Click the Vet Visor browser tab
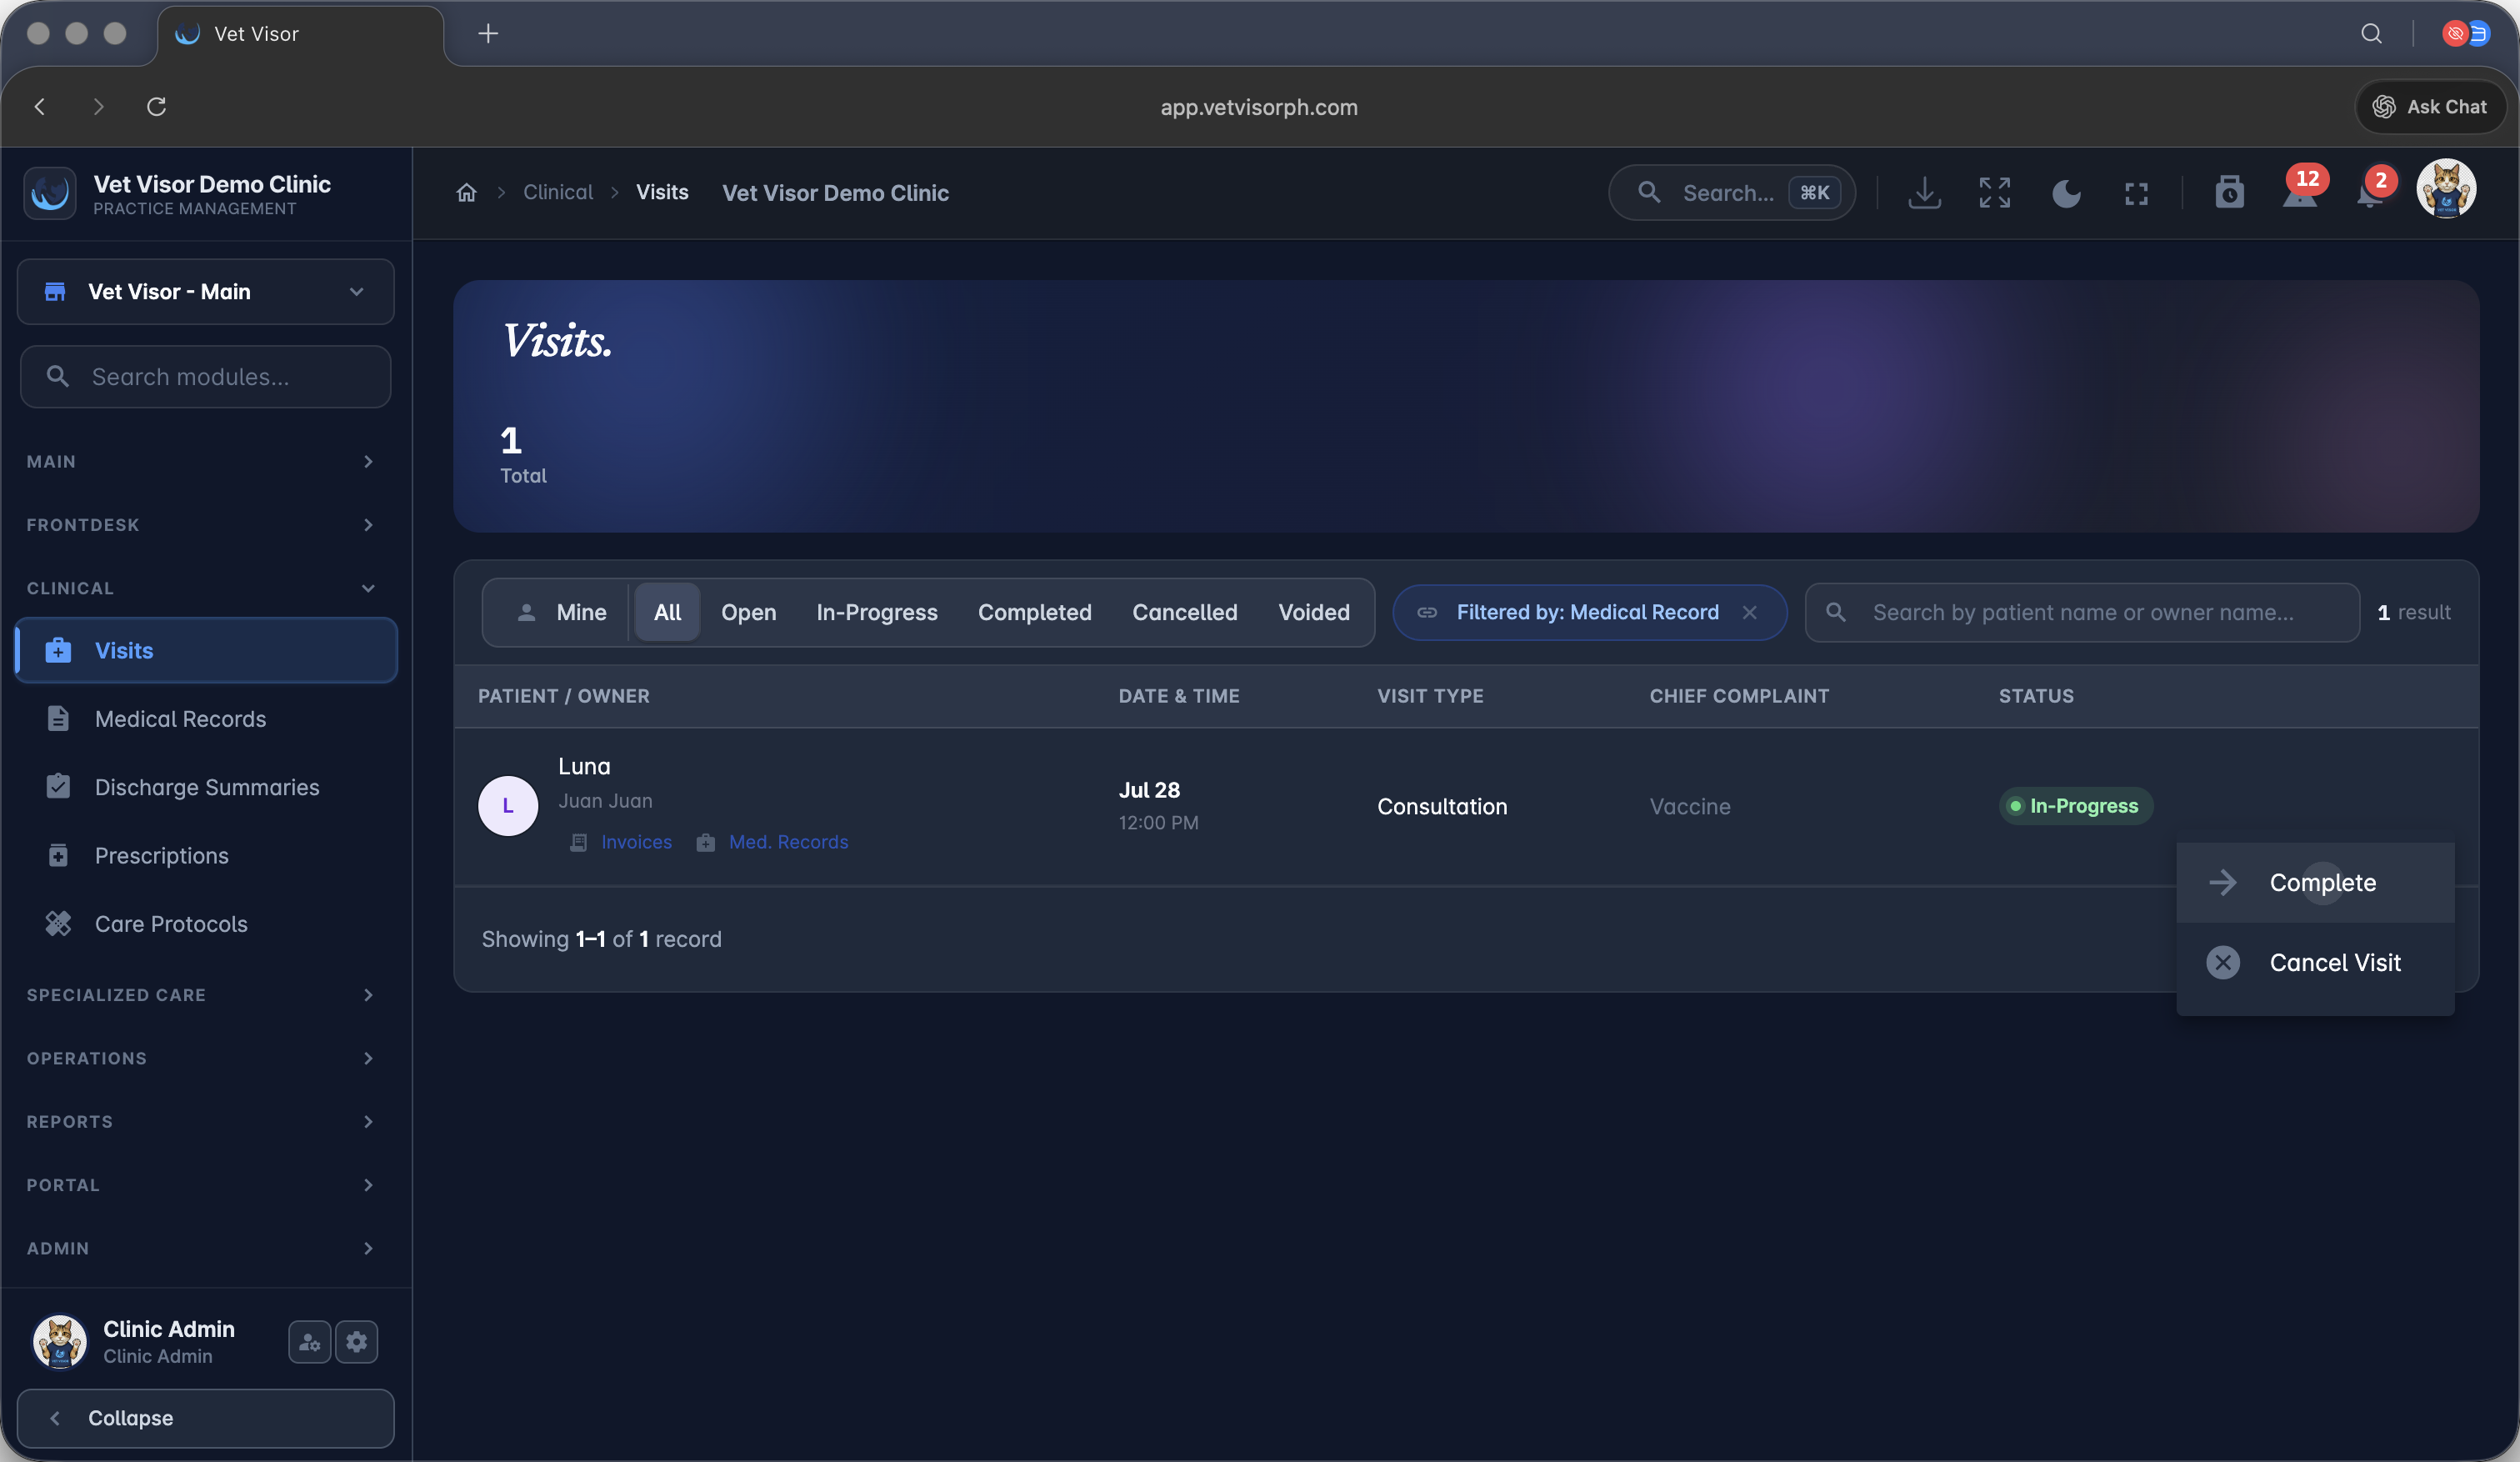 tap(300, 34)
